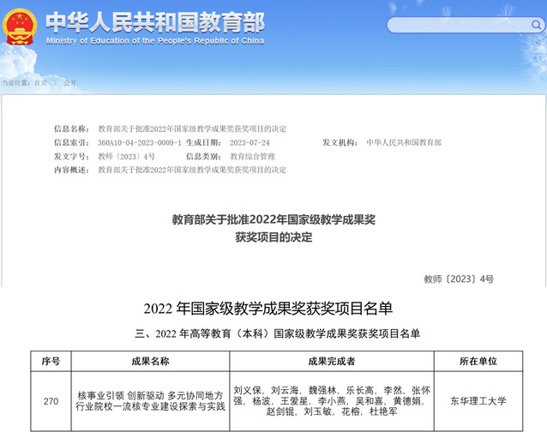Click the 序号 column header

point(51,361)
